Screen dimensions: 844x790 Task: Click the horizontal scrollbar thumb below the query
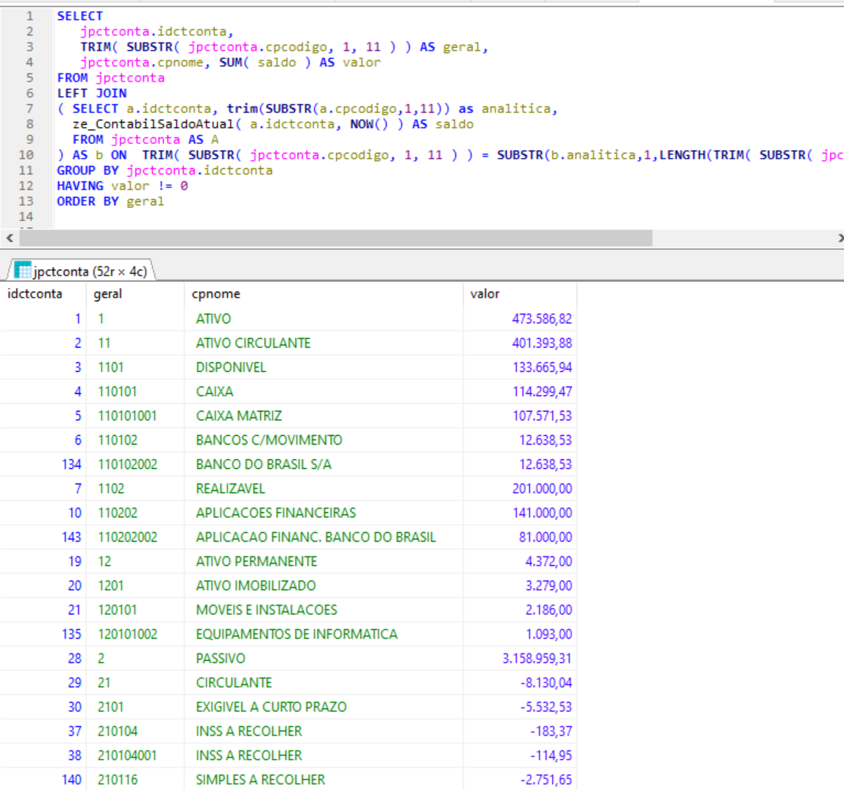(335, 238)
